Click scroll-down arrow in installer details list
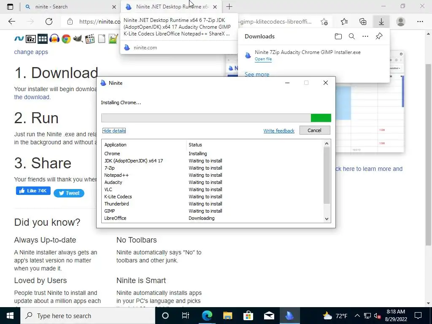Viewport: 432px width, 324px height. click(327, 219)
